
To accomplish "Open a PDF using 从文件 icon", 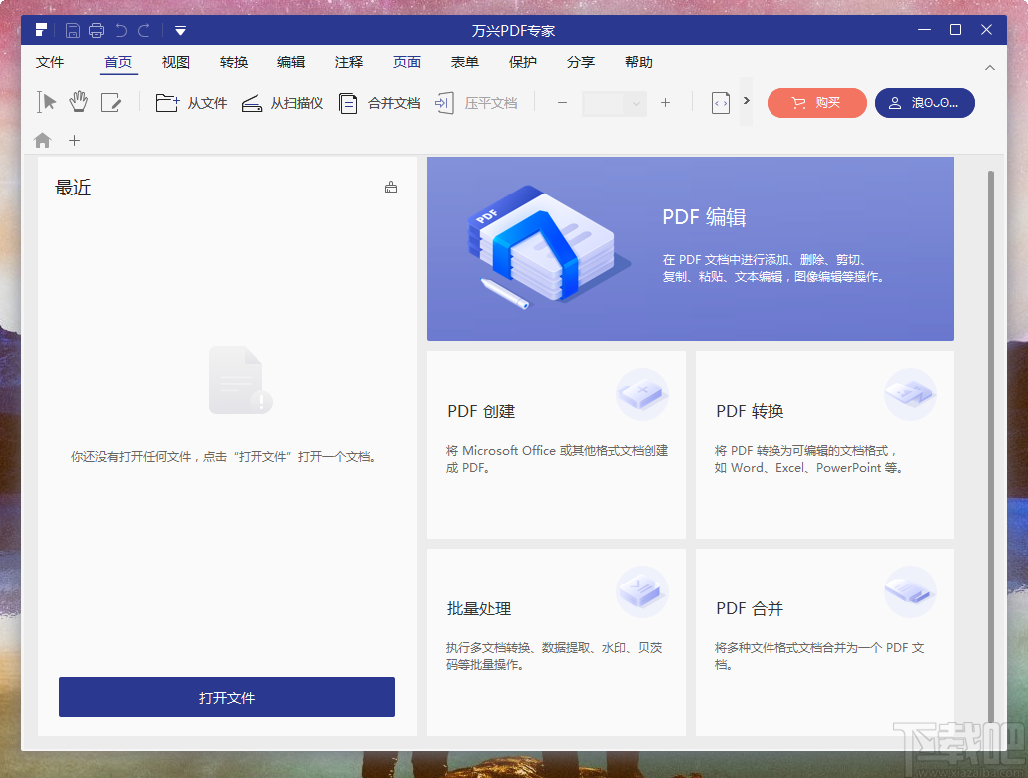I will point(168,102).
